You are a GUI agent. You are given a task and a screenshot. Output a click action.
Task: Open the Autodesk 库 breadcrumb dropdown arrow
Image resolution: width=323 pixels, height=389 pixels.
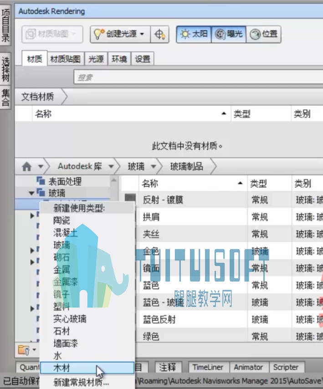[111, 166]
